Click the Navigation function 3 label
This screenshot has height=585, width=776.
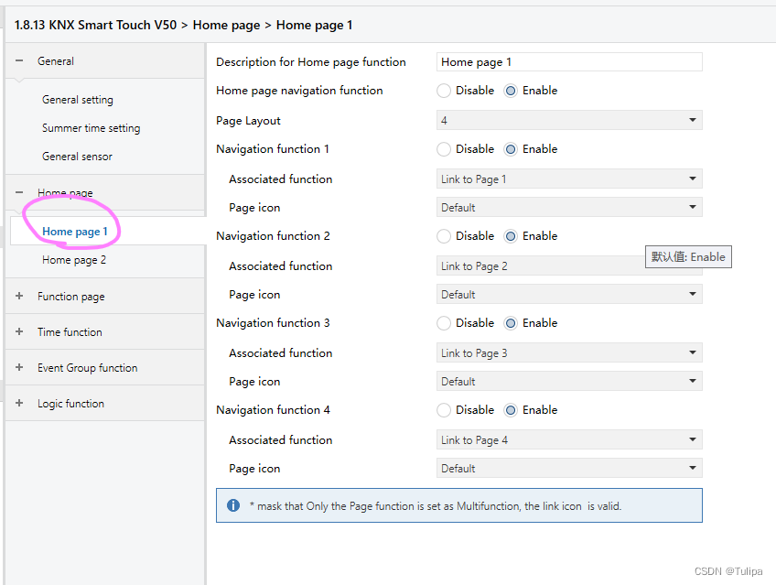pos(274,322)
